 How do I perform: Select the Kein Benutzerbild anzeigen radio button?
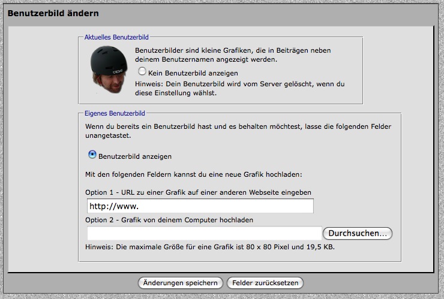142,71
